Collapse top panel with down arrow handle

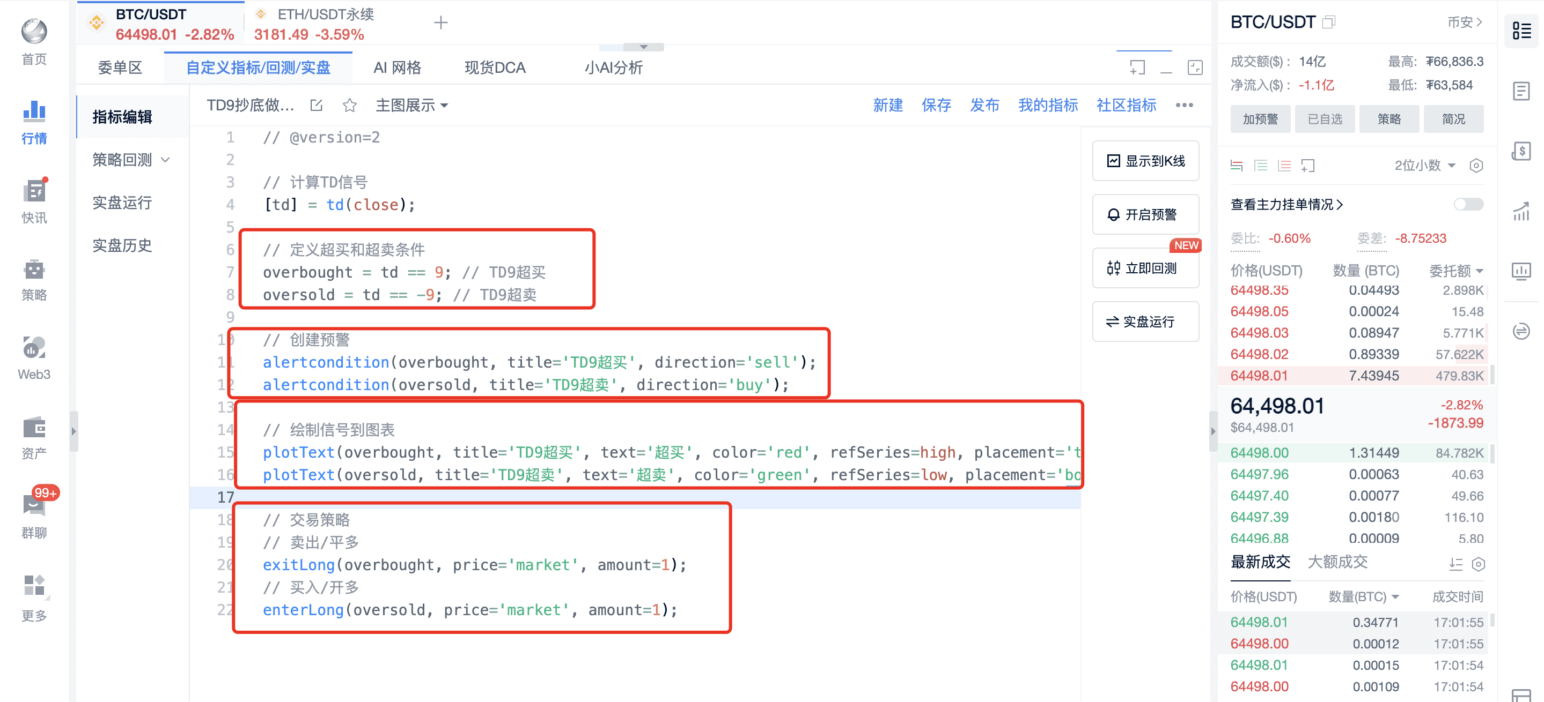tap(643, 47)
